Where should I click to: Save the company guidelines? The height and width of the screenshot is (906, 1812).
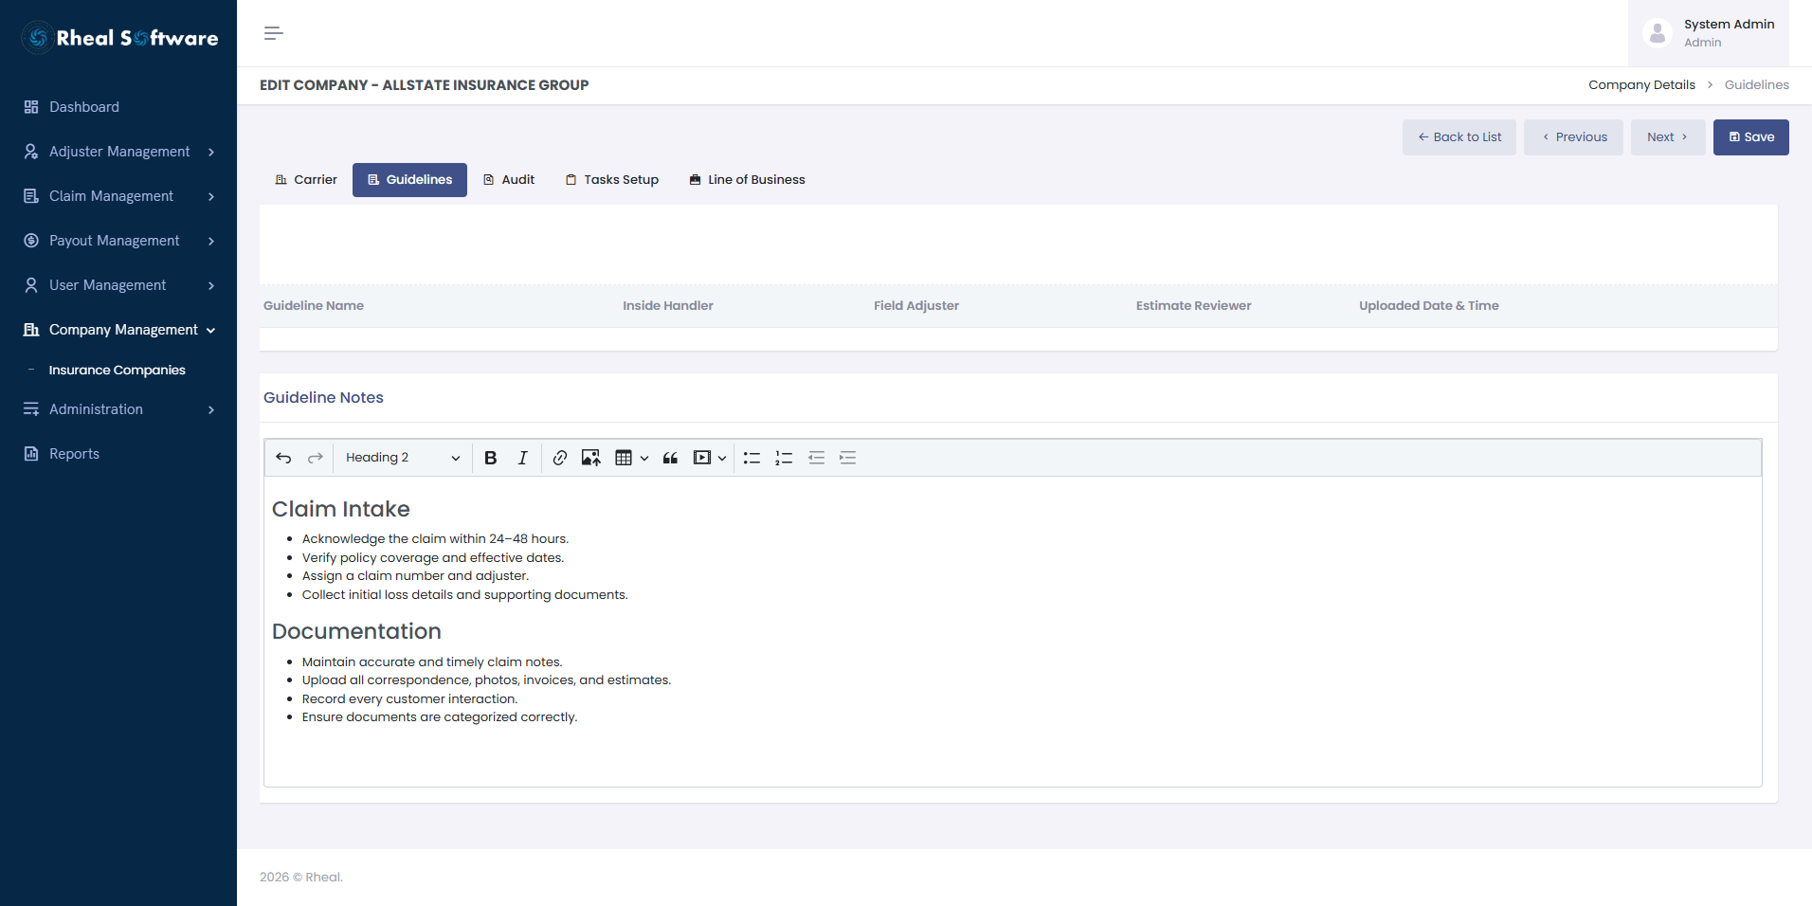(x=1750, y=137)
